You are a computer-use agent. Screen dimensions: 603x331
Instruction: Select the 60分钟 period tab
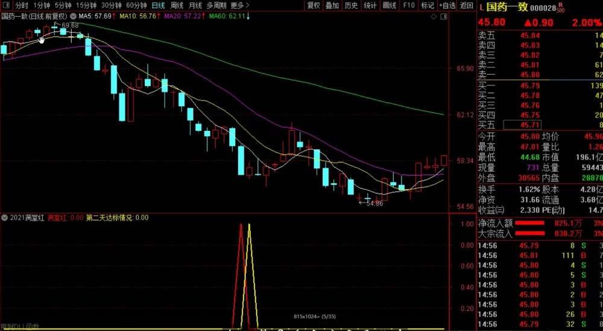click(136, 5)
